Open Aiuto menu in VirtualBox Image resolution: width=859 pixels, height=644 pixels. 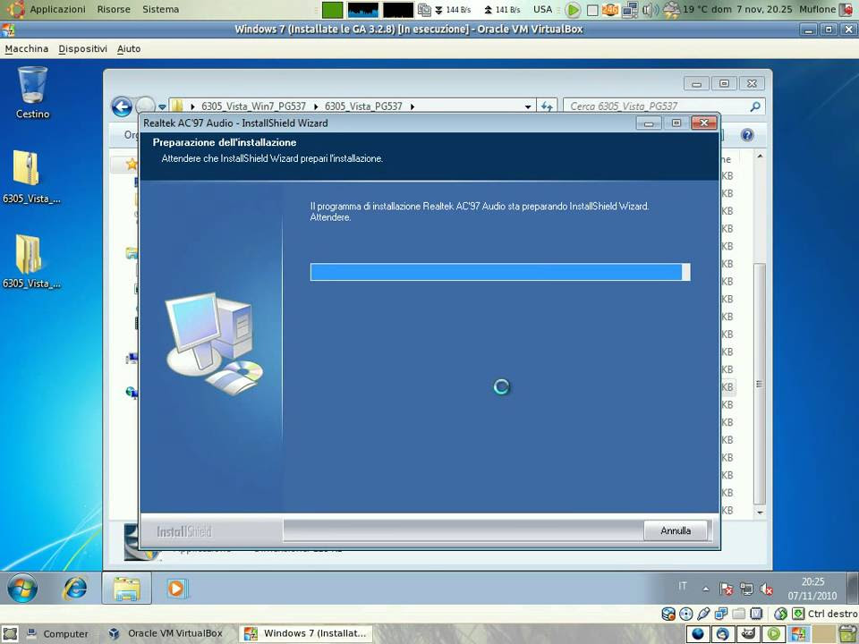pyautogui.click(x=129, y=48)
